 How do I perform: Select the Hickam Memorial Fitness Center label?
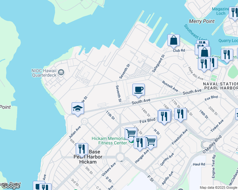109,141
